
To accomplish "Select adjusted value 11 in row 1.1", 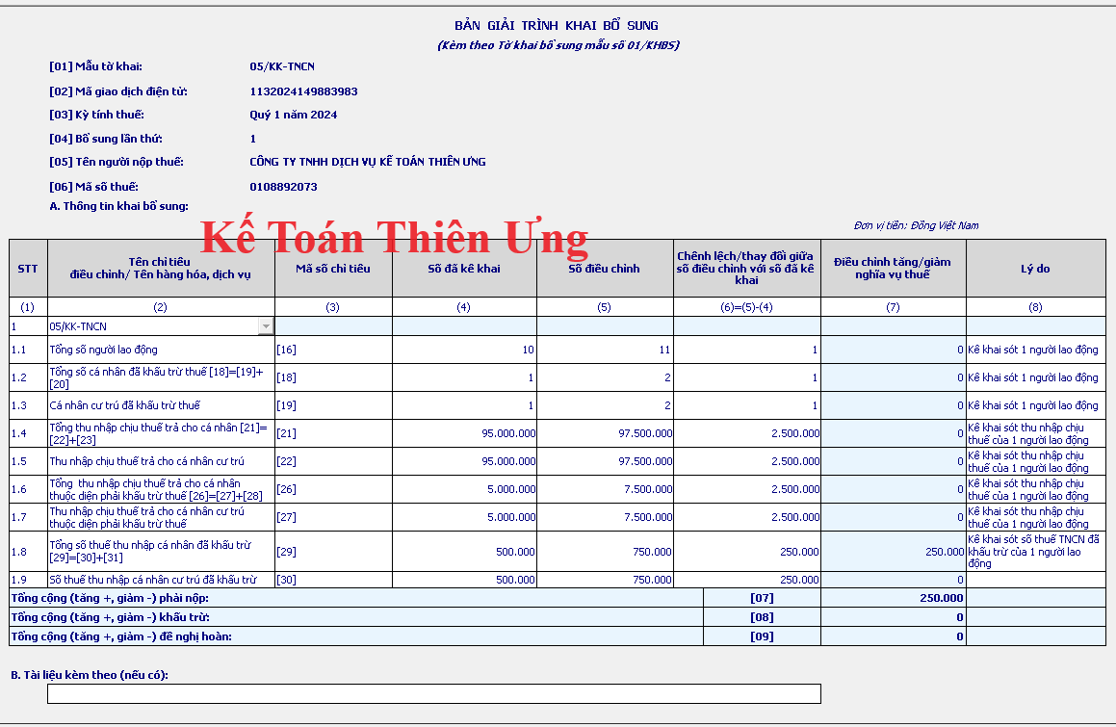I will click(605, 350).
